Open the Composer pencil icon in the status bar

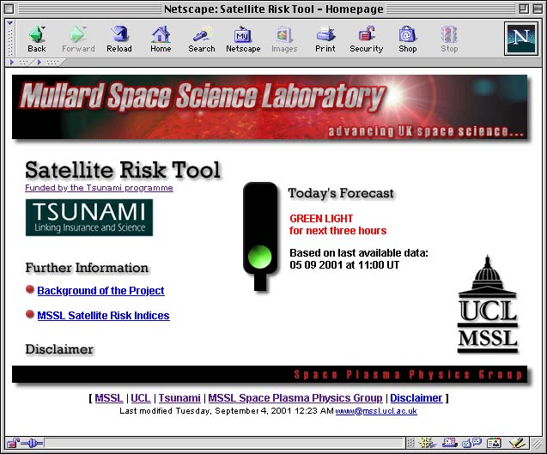(x=517, y=443)
